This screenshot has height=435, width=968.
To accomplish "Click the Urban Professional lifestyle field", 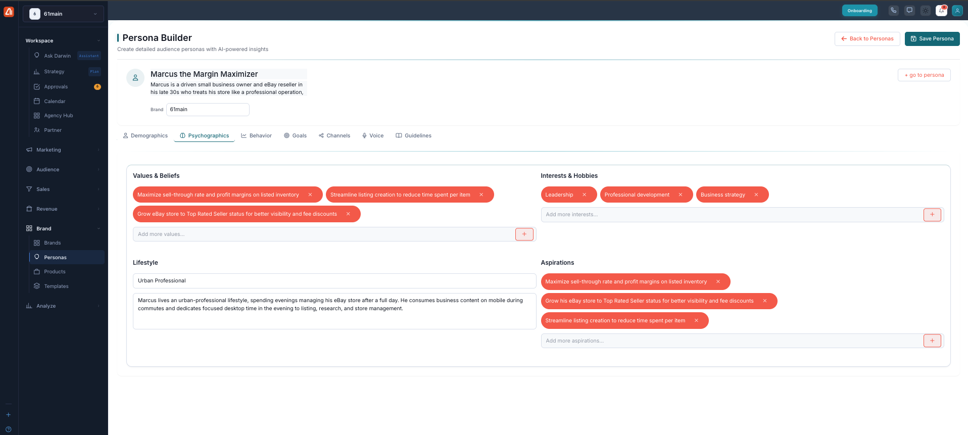I will [x=334, y=281].
